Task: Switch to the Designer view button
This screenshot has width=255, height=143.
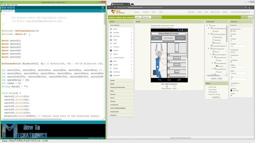Action: coord(244,17)
